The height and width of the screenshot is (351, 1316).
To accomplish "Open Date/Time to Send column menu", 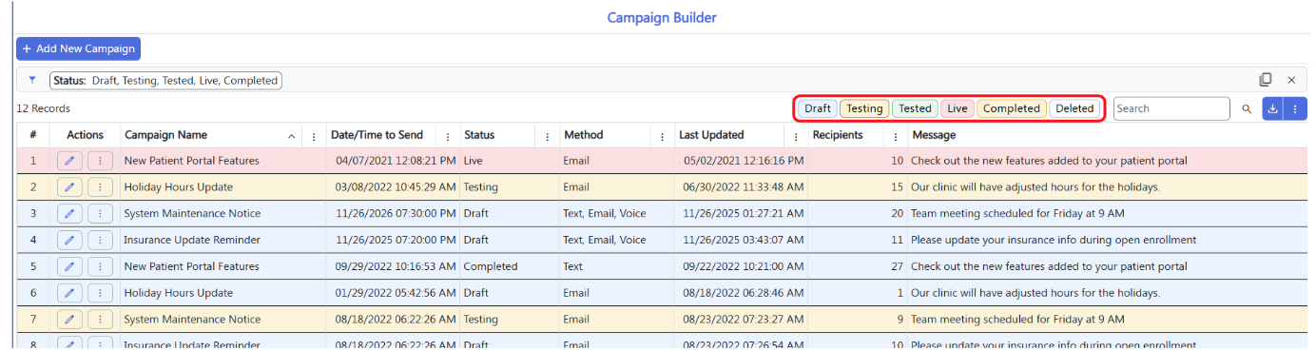I will coord(448,136).
